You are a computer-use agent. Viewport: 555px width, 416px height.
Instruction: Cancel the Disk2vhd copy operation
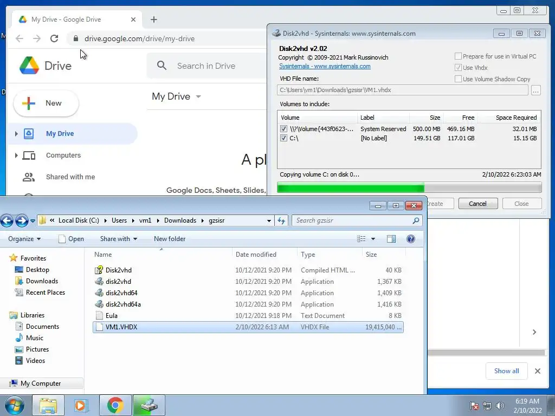pyautogui.click(x=478, y=204)
